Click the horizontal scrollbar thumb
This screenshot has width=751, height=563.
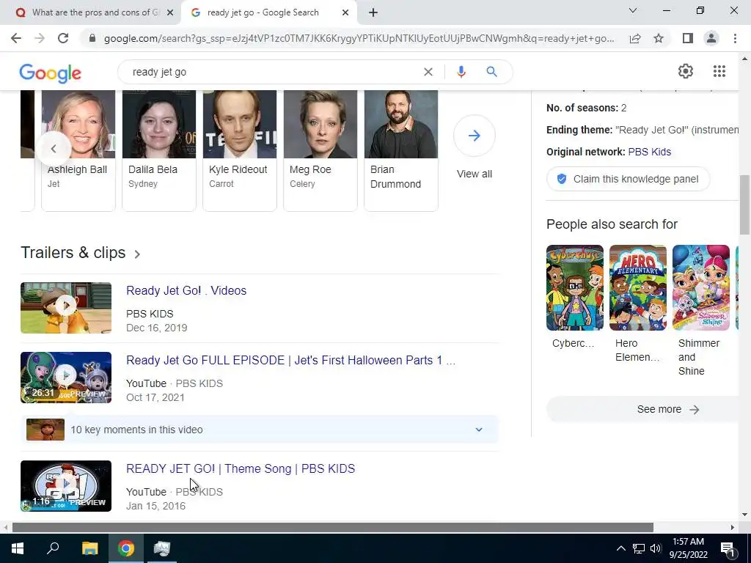pyautogui.click(x=333, y=527)
